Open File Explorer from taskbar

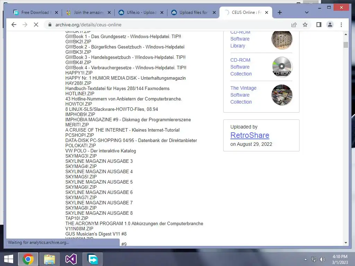tap(50, 259)
